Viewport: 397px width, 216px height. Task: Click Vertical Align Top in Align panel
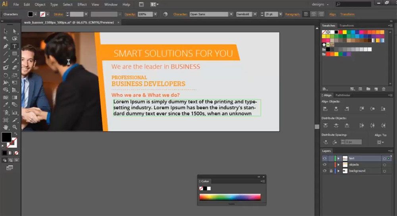362,109
